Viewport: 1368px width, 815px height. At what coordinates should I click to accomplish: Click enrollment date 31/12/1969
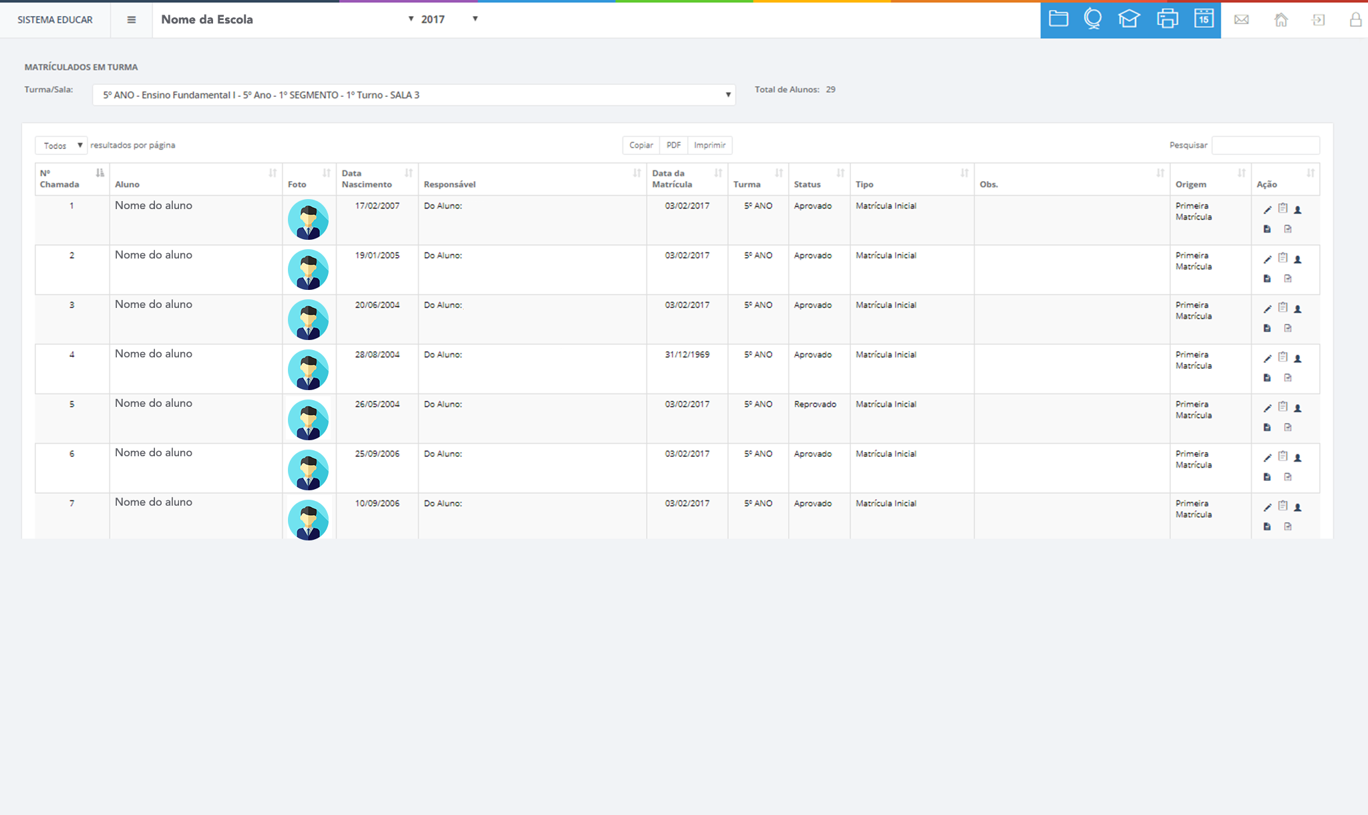coord(687,355)
